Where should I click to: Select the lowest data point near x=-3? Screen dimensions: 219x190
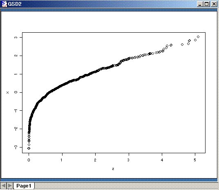(29, 148)
